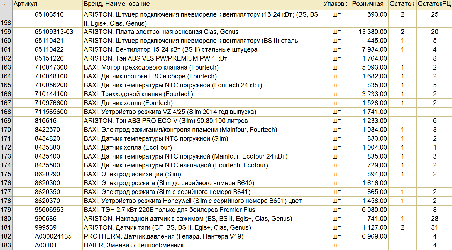Image resolution: width=452 pixels, height=250 pixels.
Task: Select row header 170
Action: coord(6,130)
